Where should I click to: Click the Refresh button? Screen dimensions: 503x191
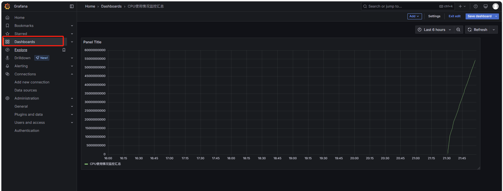click(x=478, y=30)
